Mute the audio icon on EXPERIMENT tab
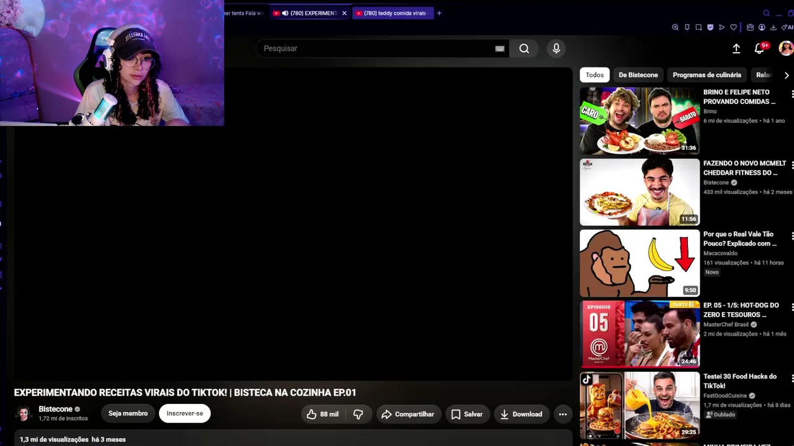The width and height of the screenshot is (794, 446). pyautogui.click(x=285, y=13)
